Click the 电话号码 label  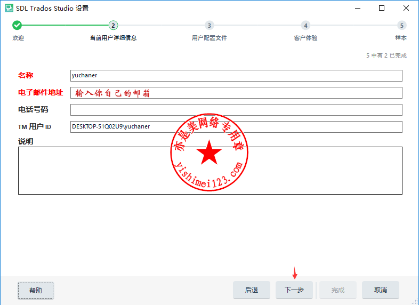point(33,110)
